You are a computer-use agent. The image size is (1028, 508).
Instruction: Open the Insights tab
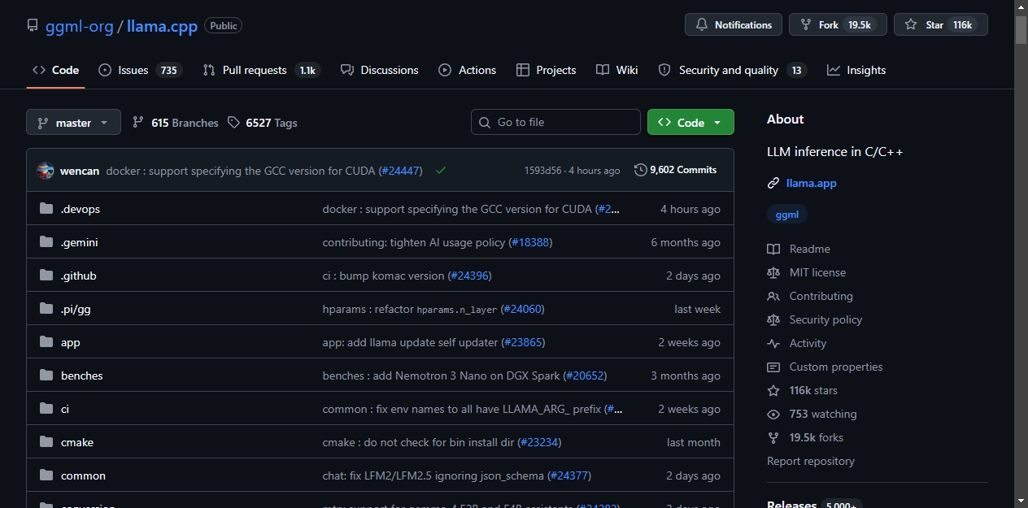click(x=856, y=70)
